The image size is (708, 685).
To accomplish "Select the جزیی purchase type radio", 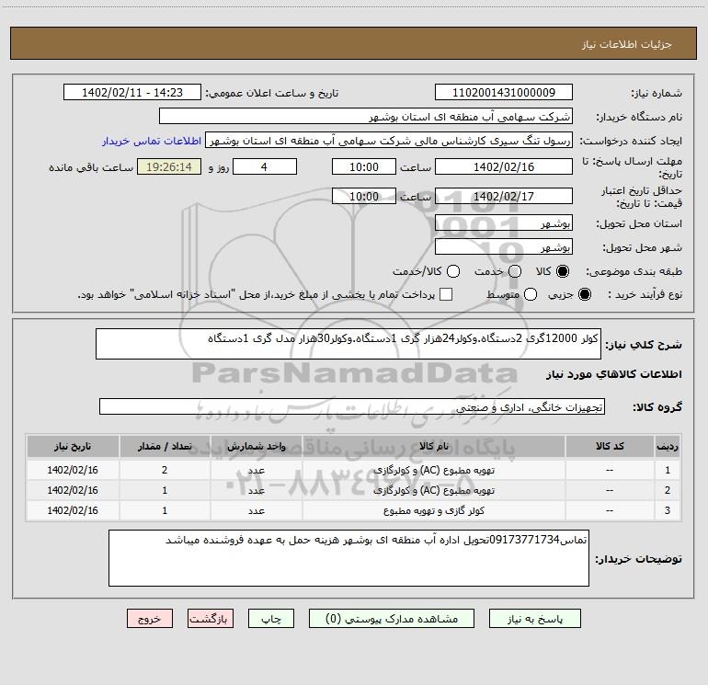I will pos(584,294).
